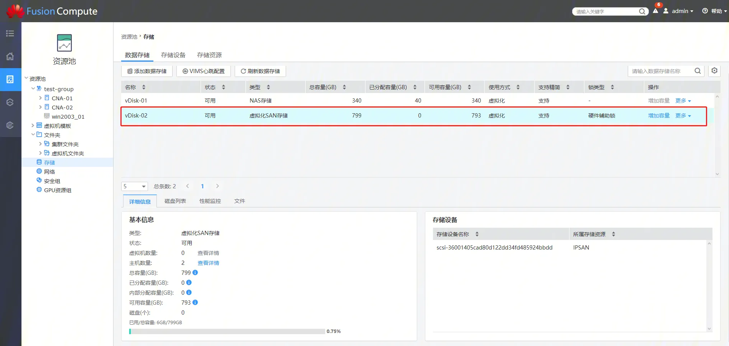This screenshot has height=346, width=729.
Task: Open the admin user dropdown
Action: coord(678,11)
